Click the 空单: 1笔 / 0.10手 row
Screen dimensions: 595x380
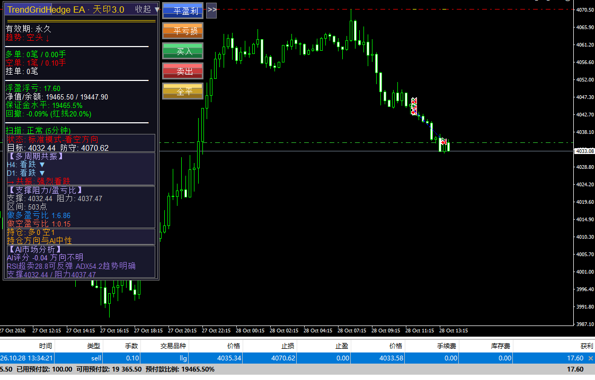[35, 63]
